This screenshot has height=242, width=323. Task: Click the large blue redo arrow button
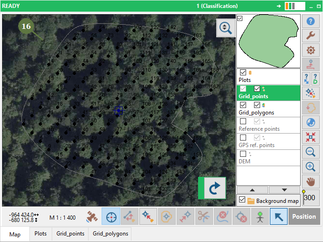coord(214,188)
